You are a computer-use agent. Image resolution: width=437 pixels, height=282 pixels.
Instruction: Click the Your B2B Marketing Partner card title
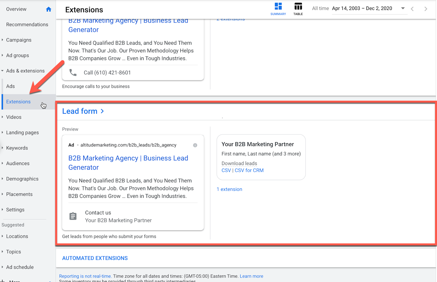pyautogui.click(x=258, y=144)
